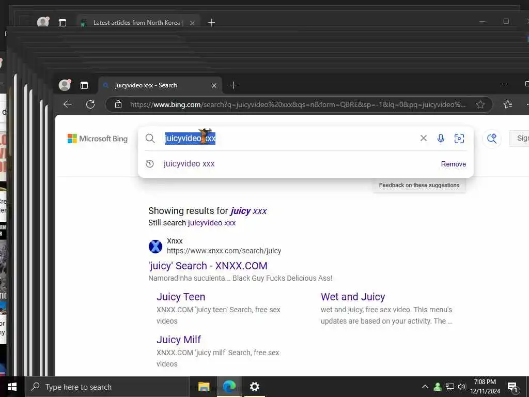Select the juicyvideo xxx history suggestion
The width and height of the screenshot is (529, 397).
189,164
